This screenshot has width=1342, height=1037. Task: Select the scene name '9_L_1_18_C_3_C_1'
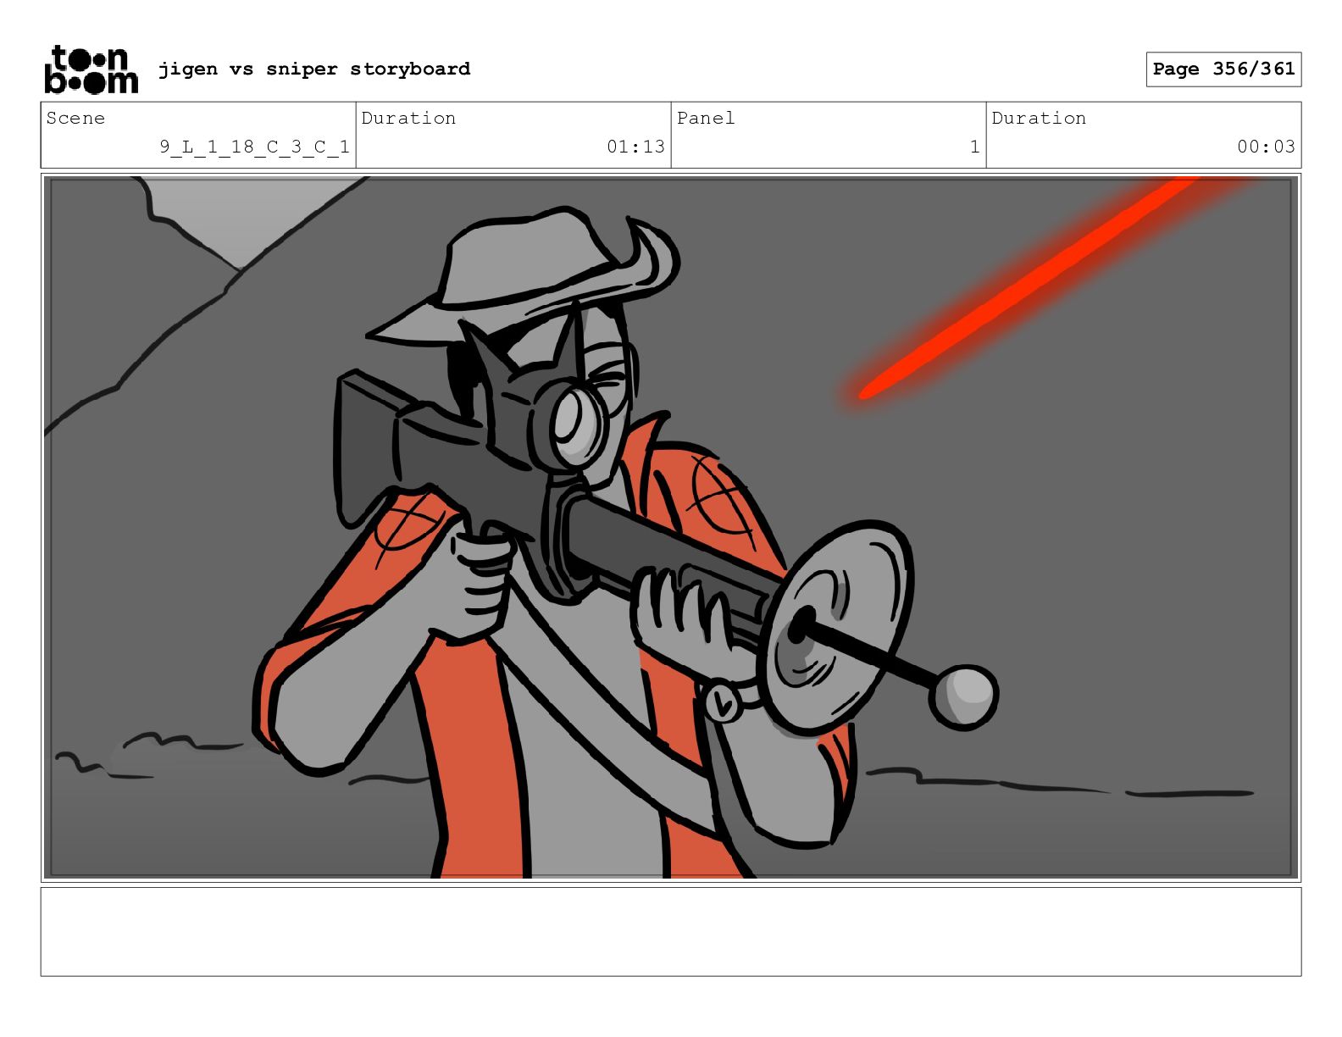[254, 147]
